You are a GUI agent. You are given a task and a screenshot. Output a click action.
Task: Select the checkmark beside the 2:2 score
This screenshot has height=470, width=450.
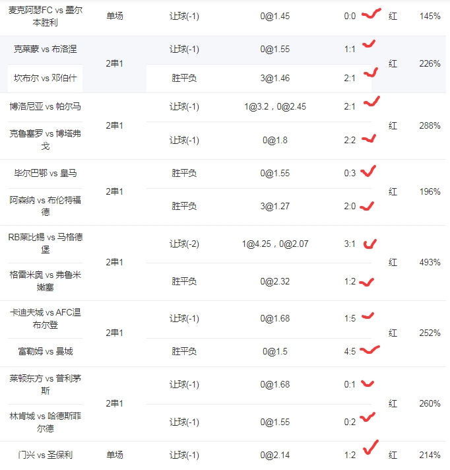point(368,139)
